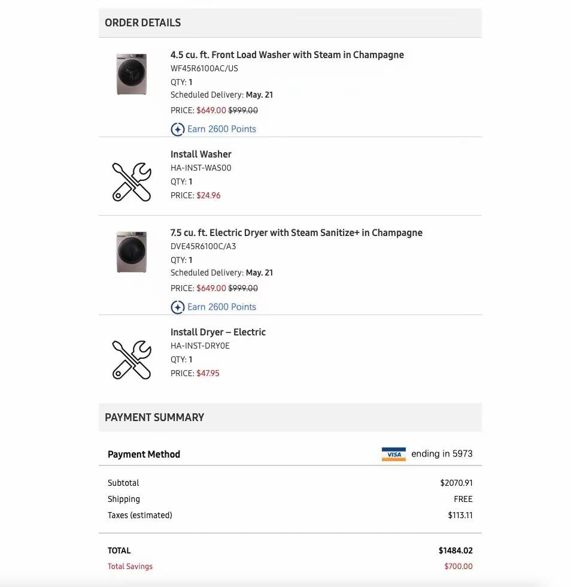Click the ORDER DETAILS section header
Screen dimensions: 571x587
click(x=142, y=23)
